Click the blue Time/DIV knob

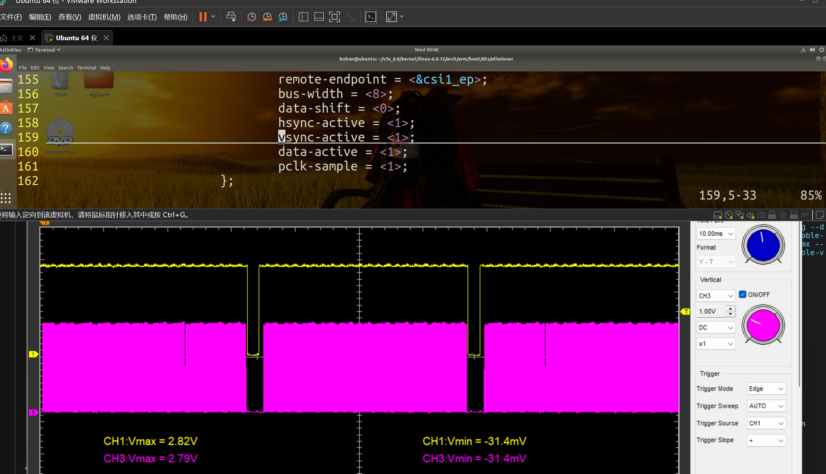coord(763,245)
